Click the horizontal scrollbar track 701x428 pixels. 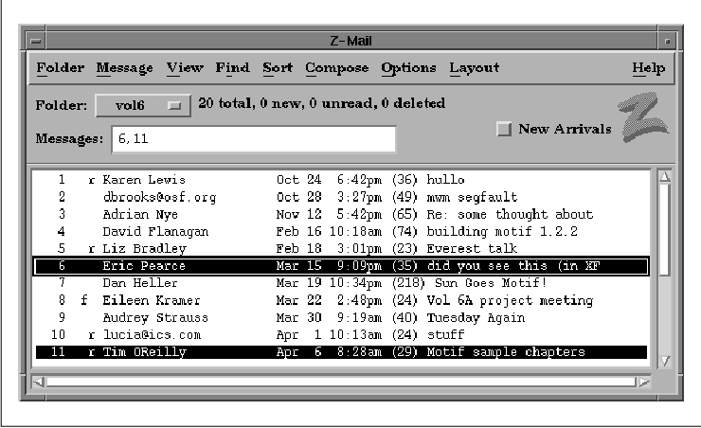pos(341,382)
